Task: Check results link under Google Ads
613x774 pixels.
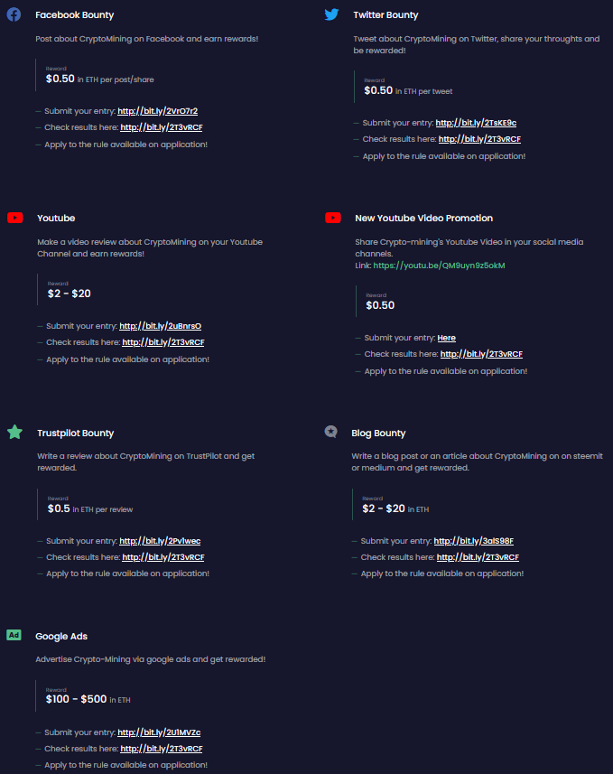Action: (x=162, y=749)
